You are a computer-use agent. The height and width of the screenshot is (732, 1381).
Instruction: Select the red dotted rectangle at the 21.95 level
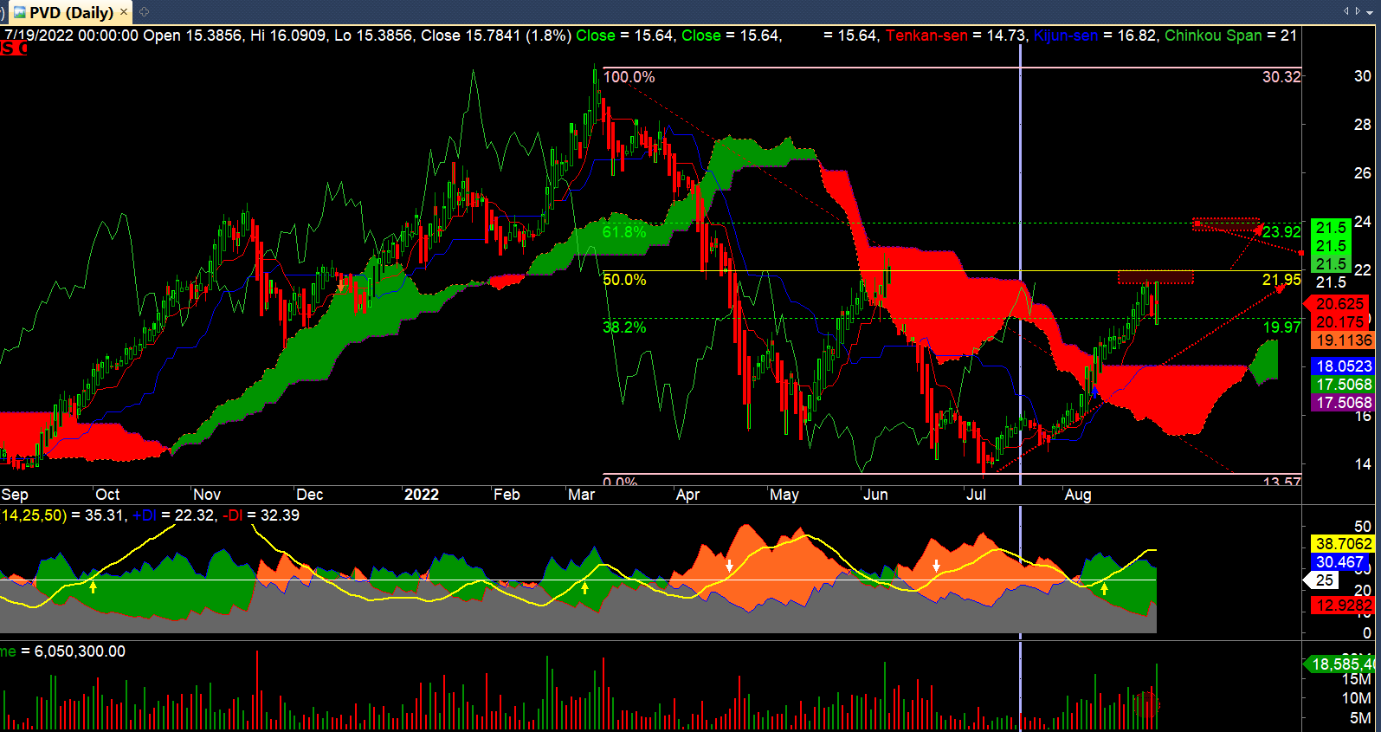(1156, 277)
